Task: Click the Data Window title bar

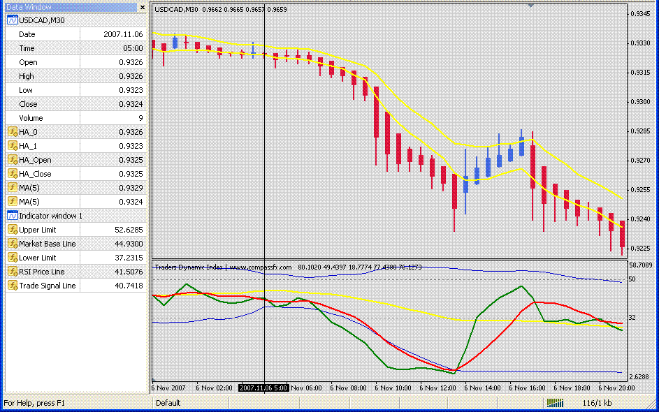Action: click(x=71, y=7)
